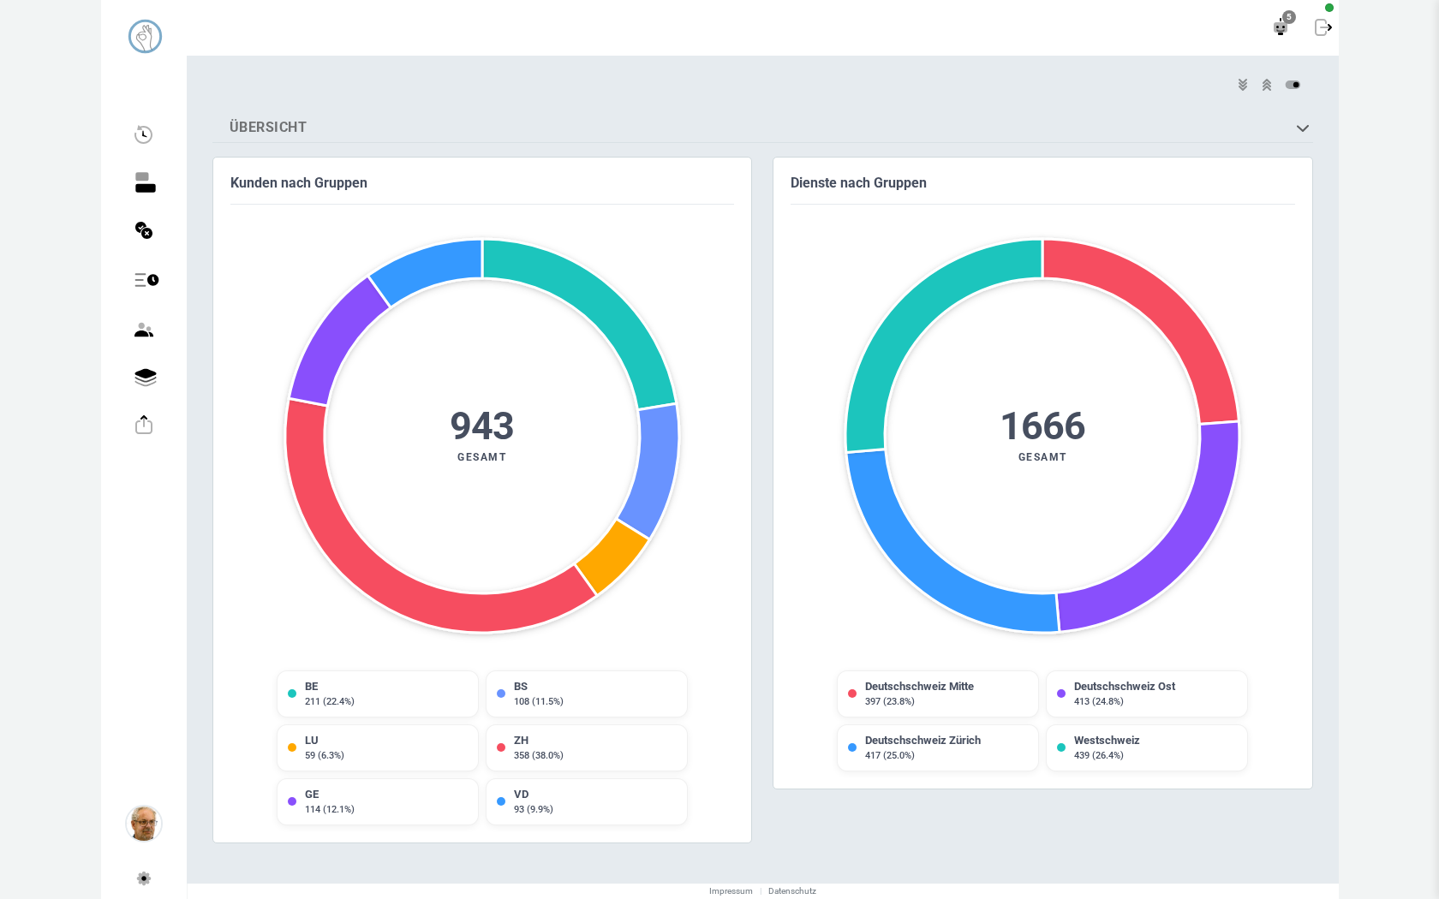
Task: Click the Kunden nach Gruppen heading
Action: coord(299,183)
